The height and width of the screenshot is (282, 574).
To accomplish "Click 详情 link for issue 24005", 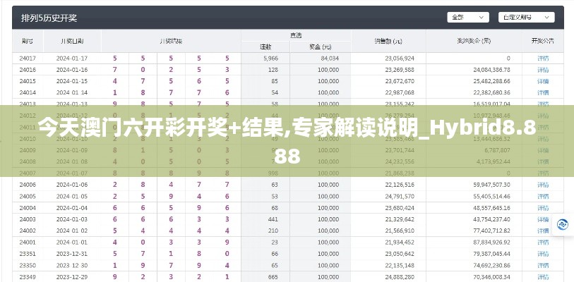I will tap(542, 196).
